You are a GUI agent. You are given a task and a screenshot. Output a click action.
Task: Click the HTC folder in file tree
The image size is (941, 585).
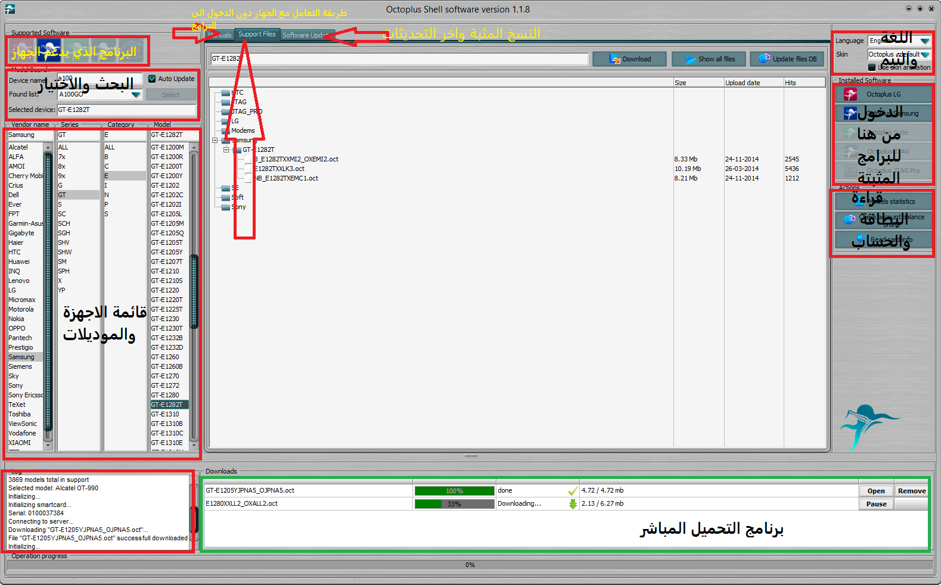232,92
